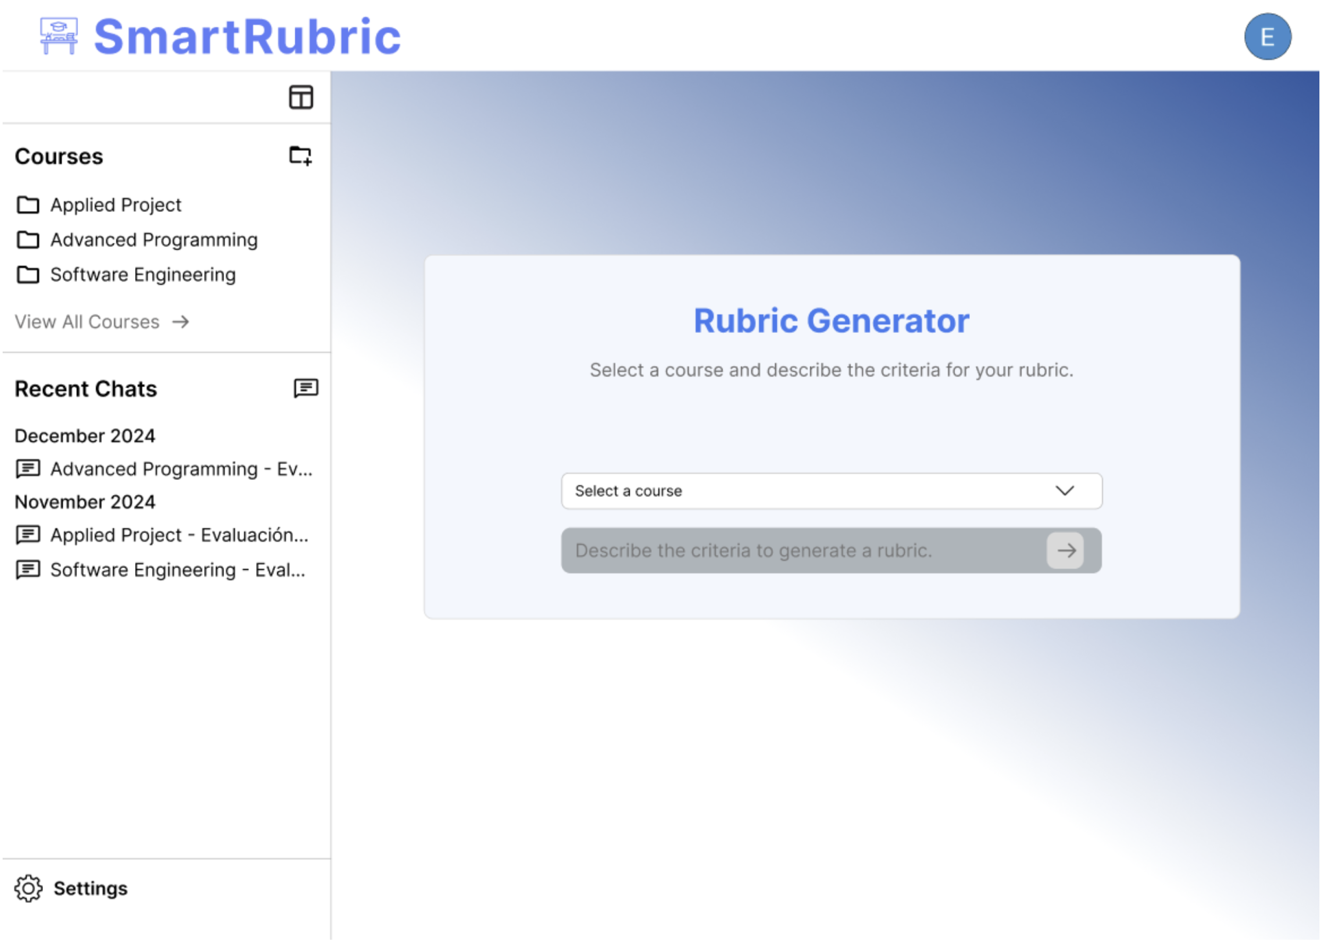
Task: Open the Advanced Programming course
Action: [154, 240]
